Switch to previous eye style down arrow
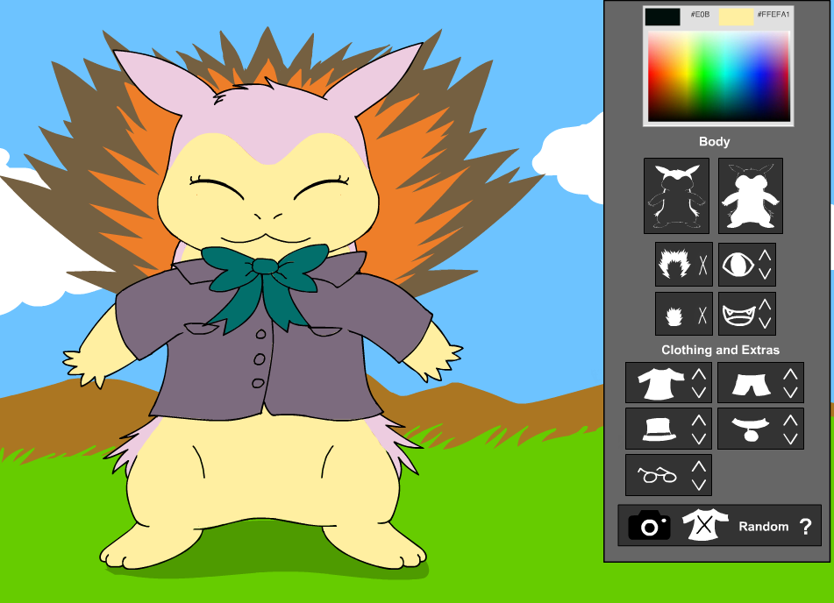This screenshot has height=603, width=834. [765, 273]
